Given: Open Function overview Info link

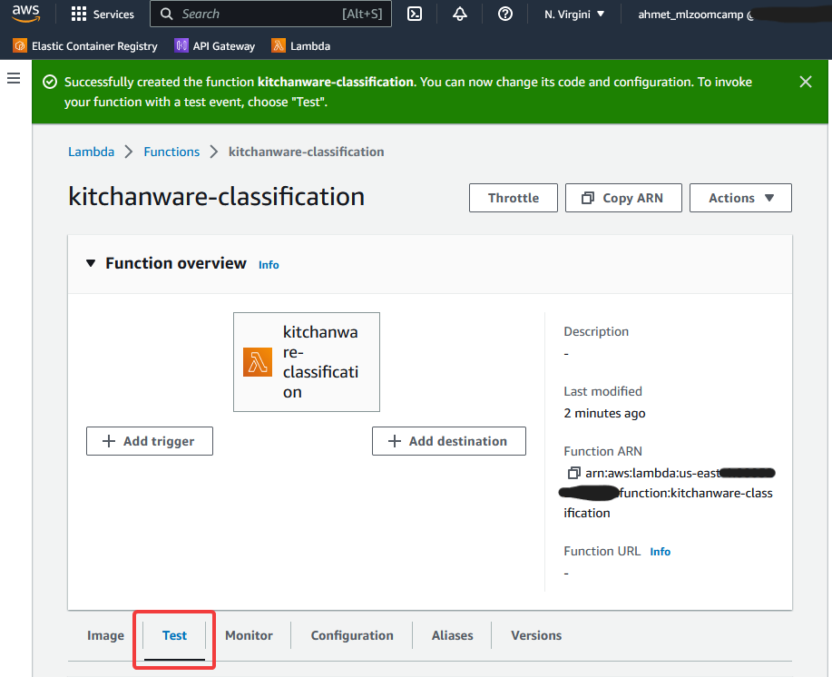Looking at the screenshot, I should [269, 265].
